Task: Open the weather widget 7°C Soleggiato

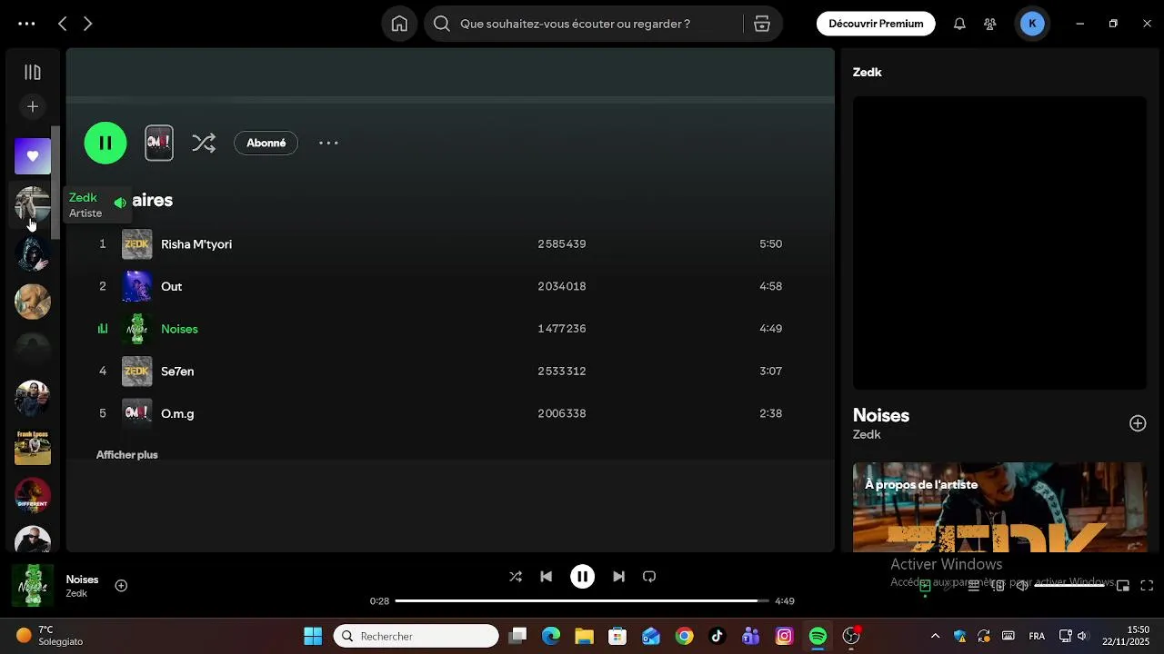Action: [x=50, y=636]
